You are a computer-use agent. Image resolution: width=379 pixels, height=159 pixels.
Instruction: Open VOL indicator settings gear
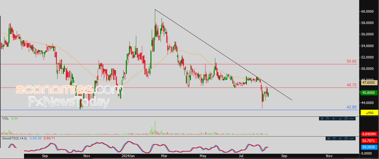click(346, 119)
